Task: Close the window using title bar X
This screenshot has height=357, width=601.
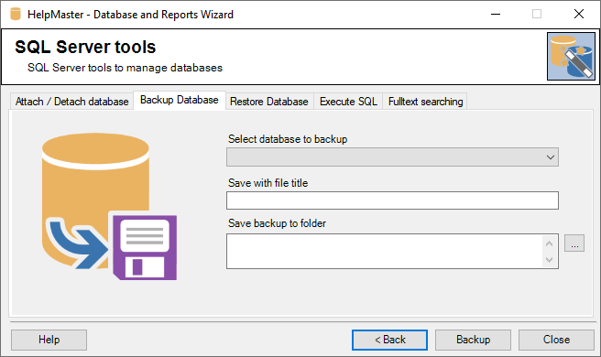Action: [579, 14]
